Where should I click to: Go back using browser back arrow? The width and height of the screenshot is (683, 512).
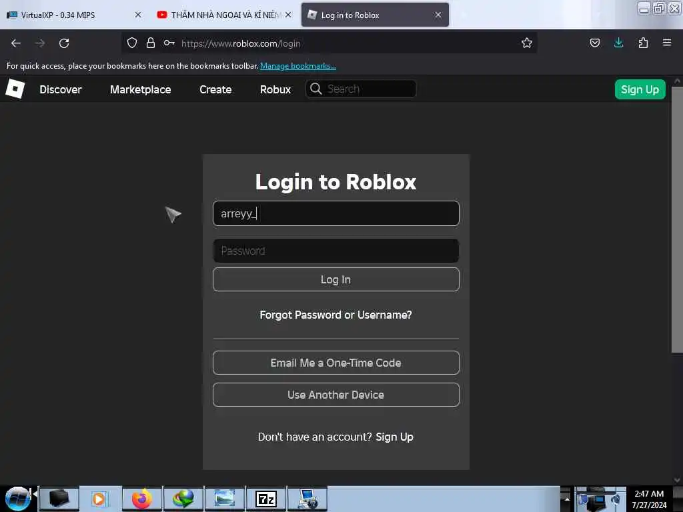coord(16,43)
